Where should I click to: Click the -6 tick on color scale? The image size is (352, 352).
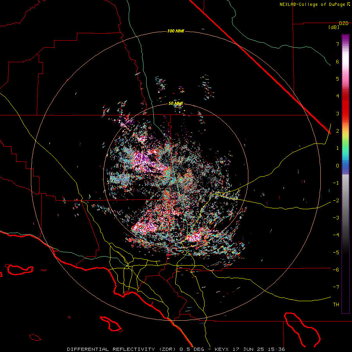(x=336, y=270)
